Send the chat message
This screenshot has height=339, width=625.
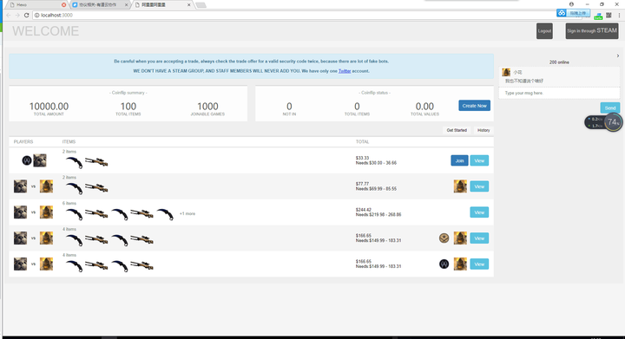pyautogui.click(x=610, y=108)
